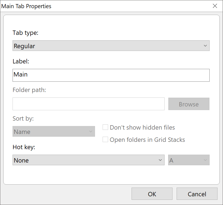The image size is (223, 205).
Task: Click the 'Regular' value in Tab type box
Action: coord(25,46)
